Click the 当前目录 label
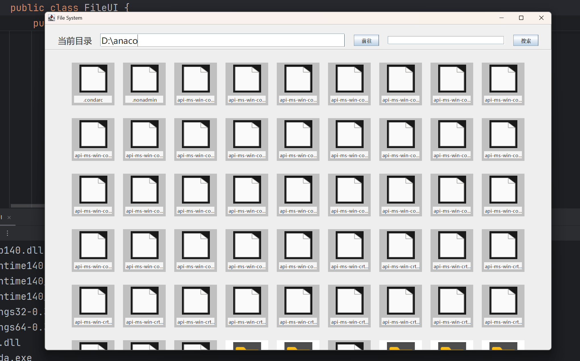 [75, 41]
